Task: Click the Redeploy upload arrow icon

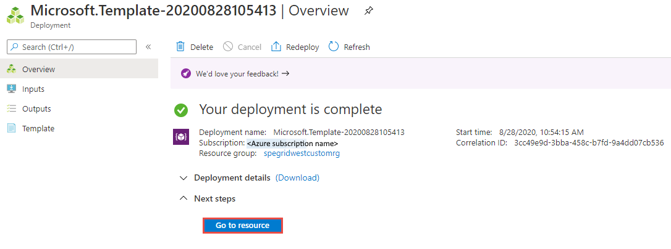Action: [276, 47]
